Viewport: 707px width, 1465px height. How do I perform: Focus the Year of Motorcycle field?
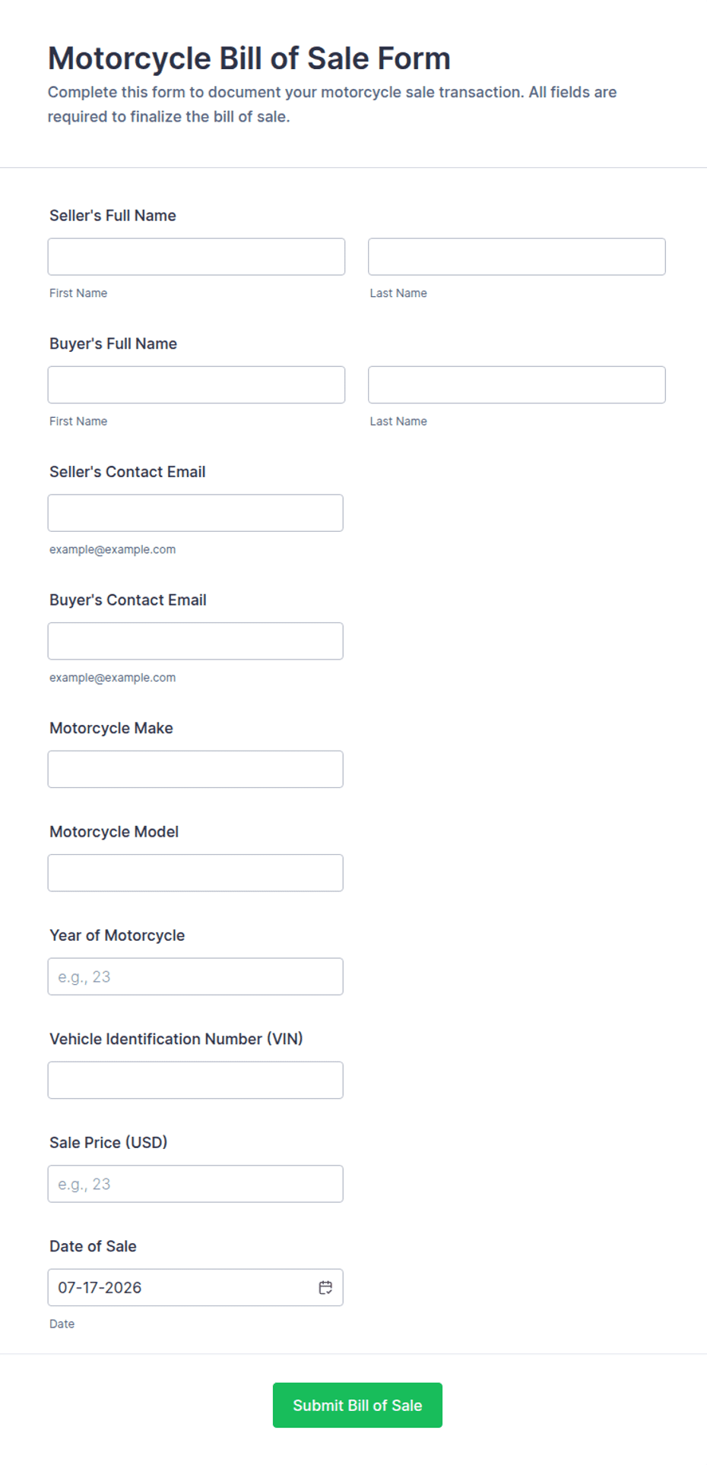click(x=195, y=976)
